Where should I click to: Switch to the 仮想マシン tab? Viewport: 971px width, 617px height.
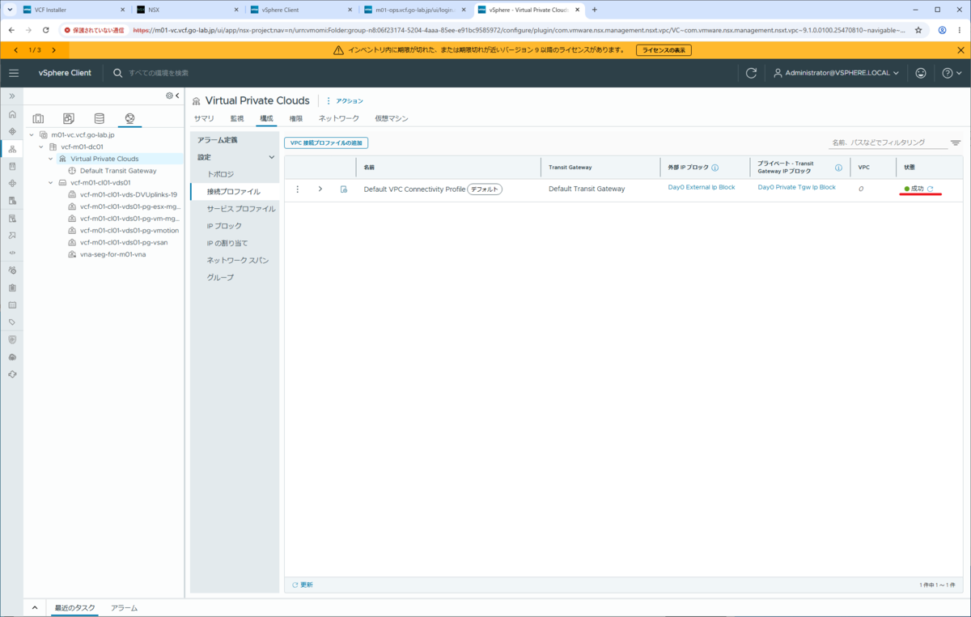(392, 118)
